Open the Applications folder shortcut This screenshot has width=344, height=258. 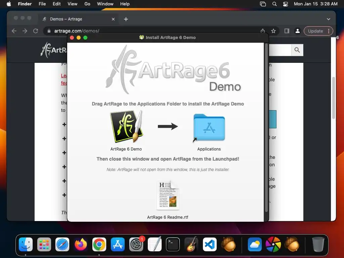[209, 128]
